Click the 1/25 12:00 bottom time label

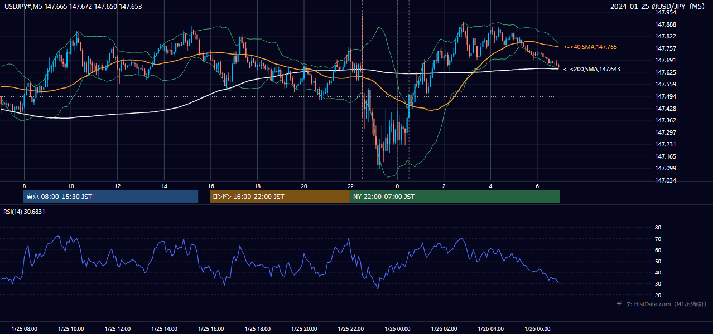(x=118, y=329)
